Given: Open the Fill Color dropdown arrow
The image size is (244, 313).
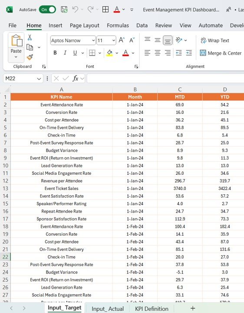Looking at the screenshot, I should [x=117, y=53].
